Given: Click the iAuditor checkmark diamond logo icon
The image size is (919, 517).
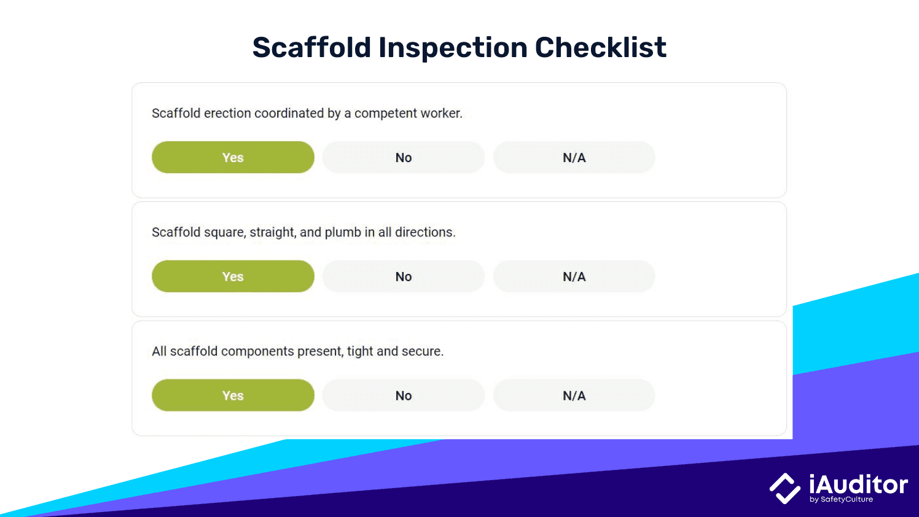Looking at the screenshot, I should tap(784, 488).
